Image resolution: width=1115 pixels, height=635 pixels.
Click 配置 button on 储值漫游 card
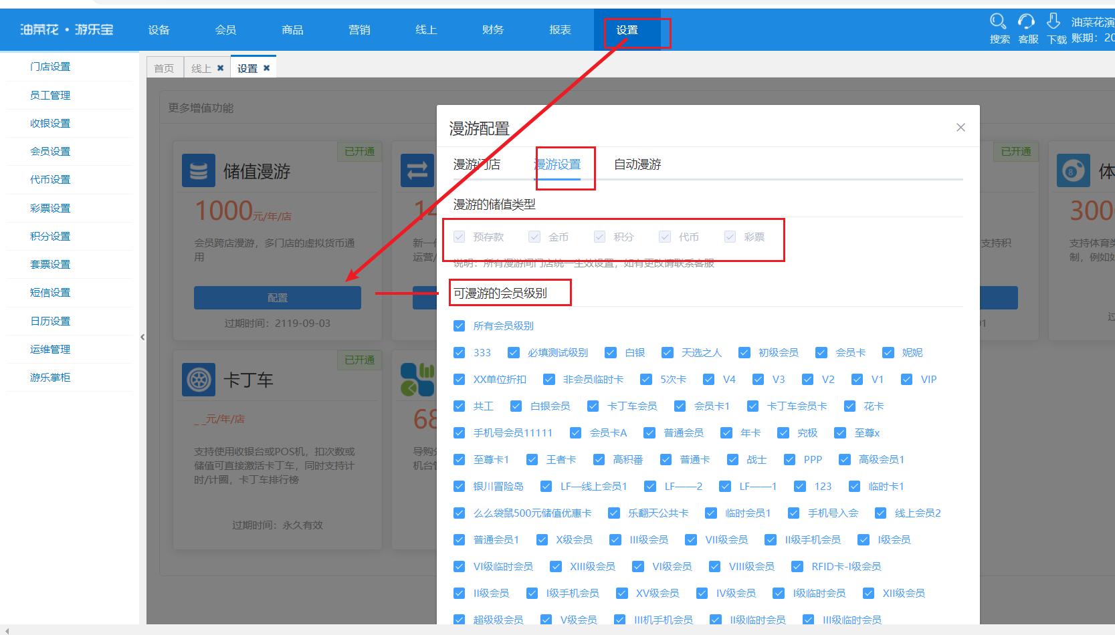tap(278, 298)
